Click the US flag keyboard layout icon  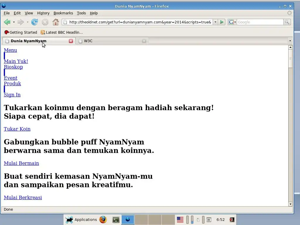point(180,220)
